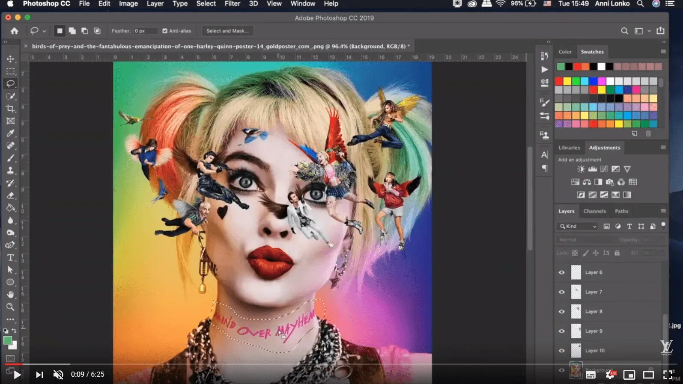The image size is (683, 384).
Task: Select the Eyedropper tool
Action: point(11,133)
